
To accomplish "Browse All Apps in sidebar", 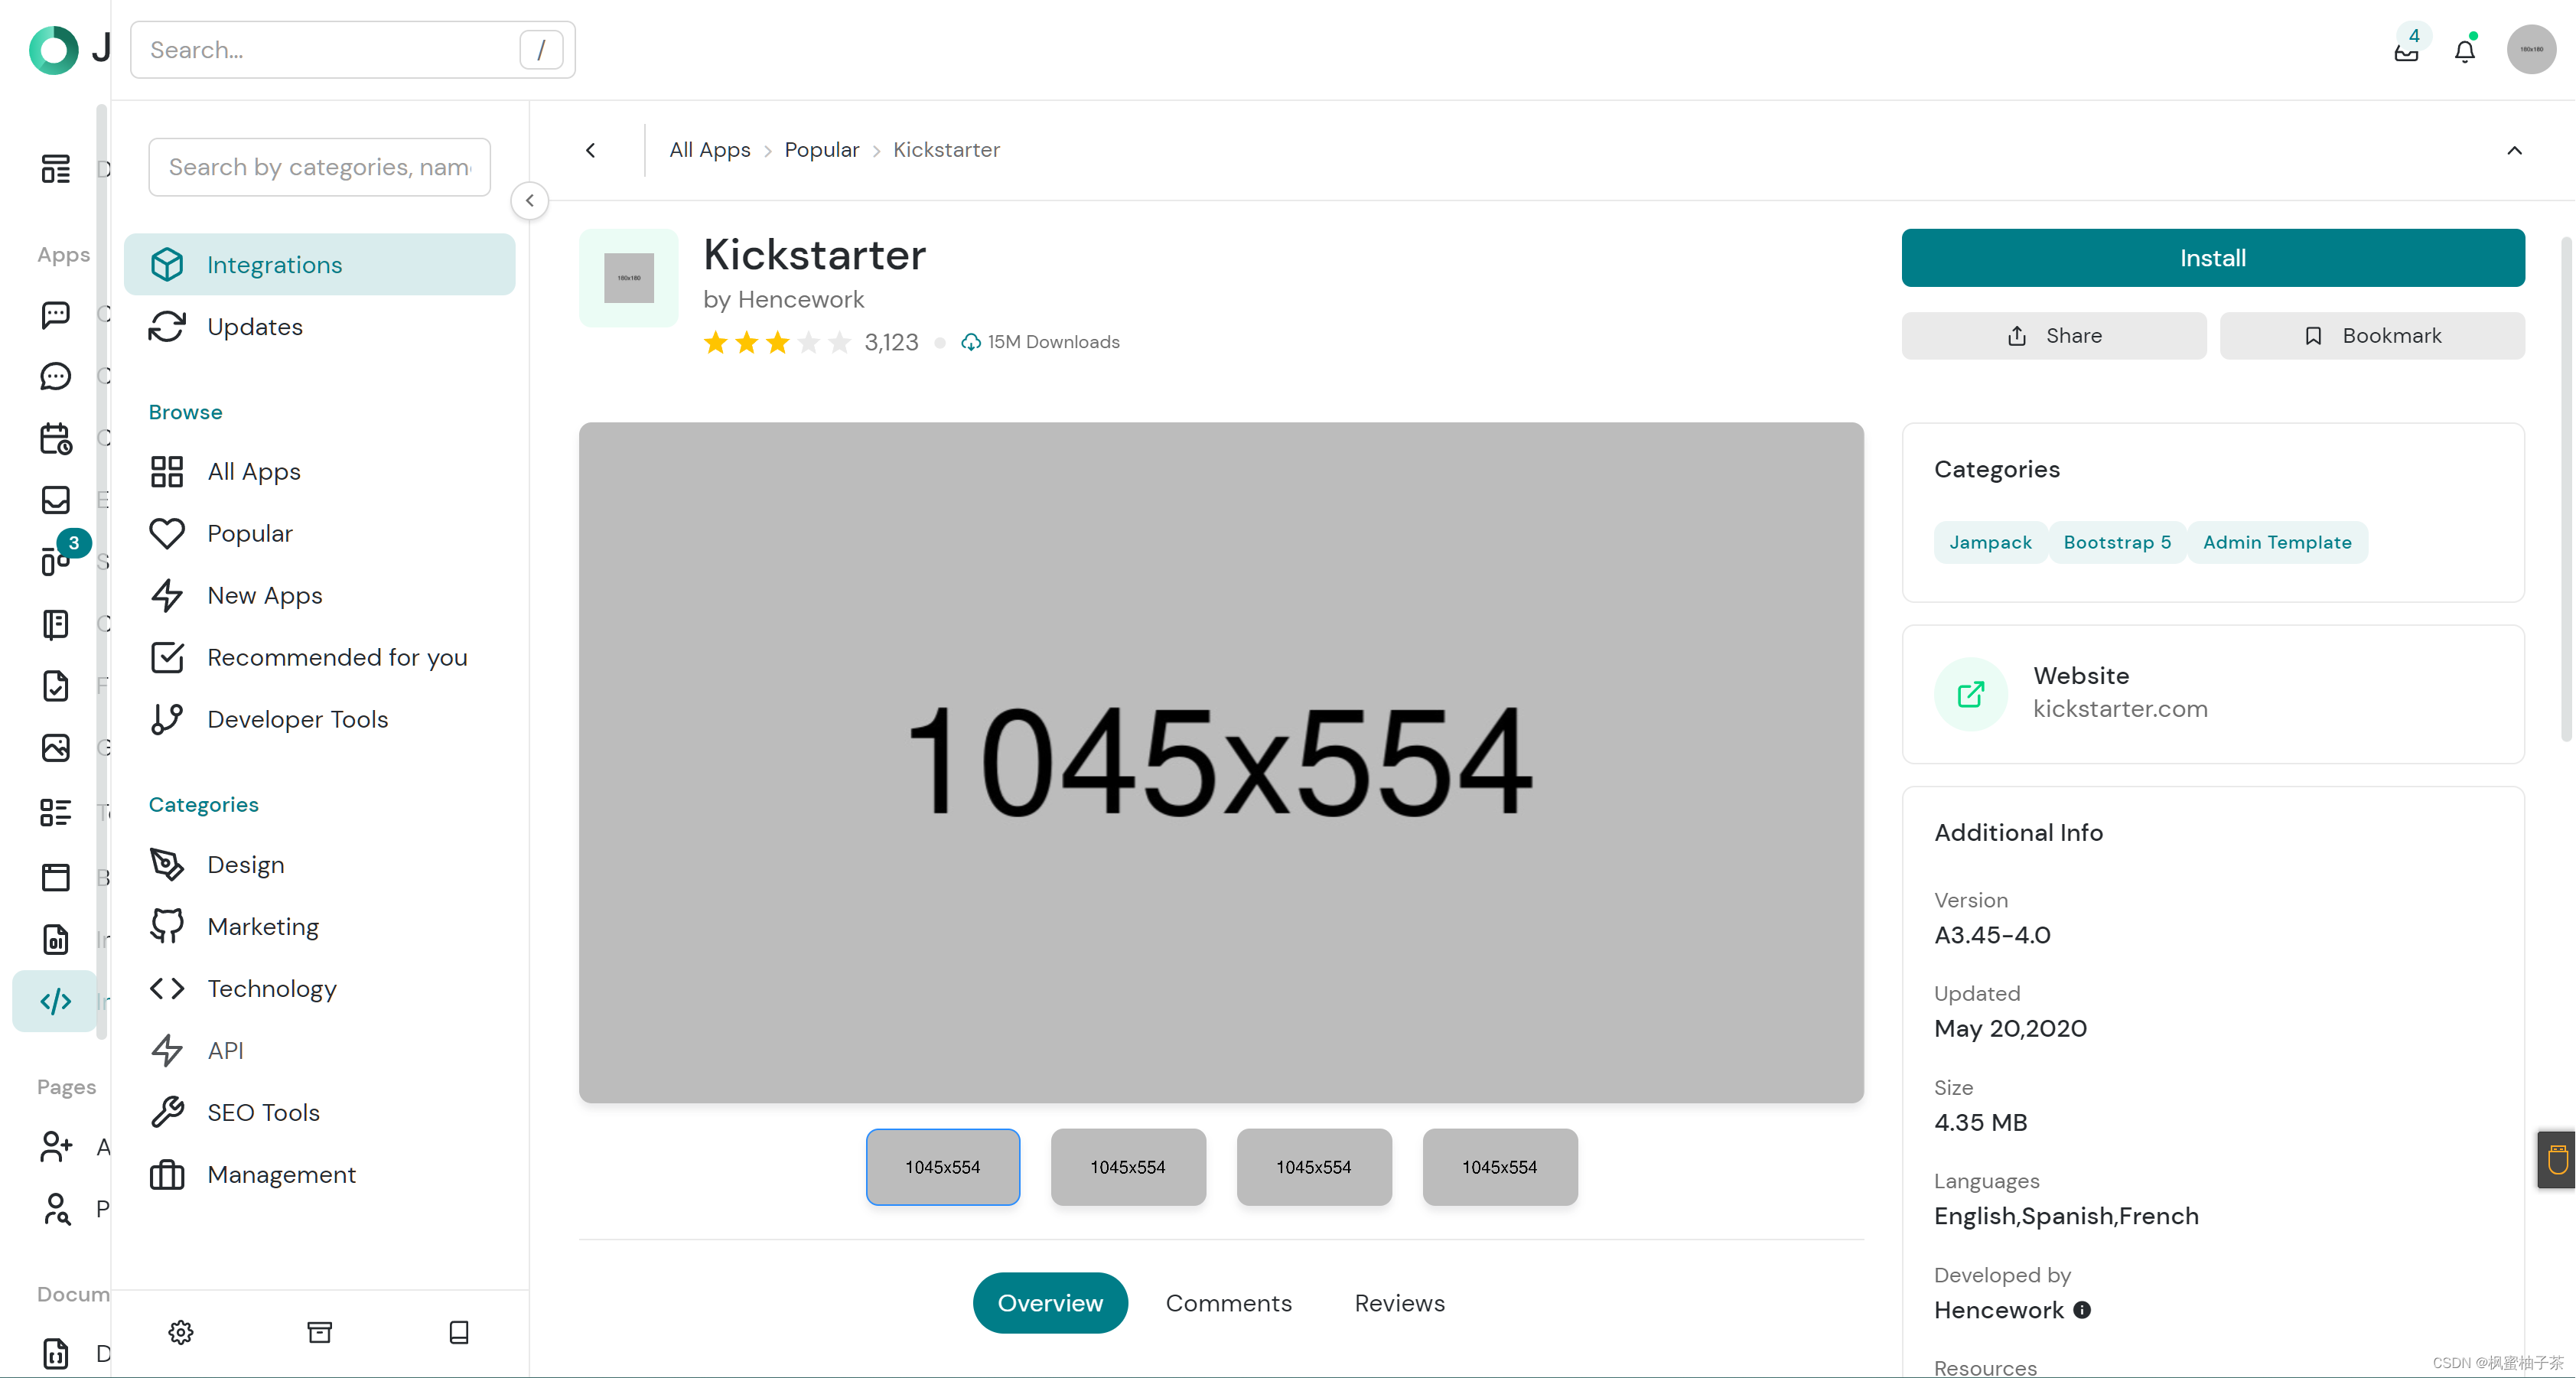I will [x=320, y=471].
